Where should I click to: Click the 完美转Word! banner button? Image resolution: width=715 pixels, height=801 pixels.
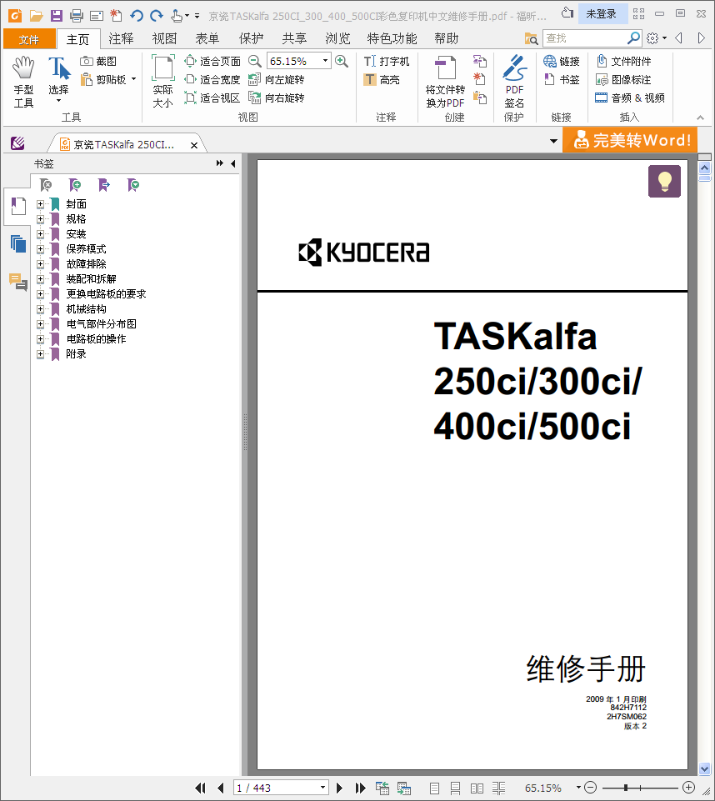point(630,139)
